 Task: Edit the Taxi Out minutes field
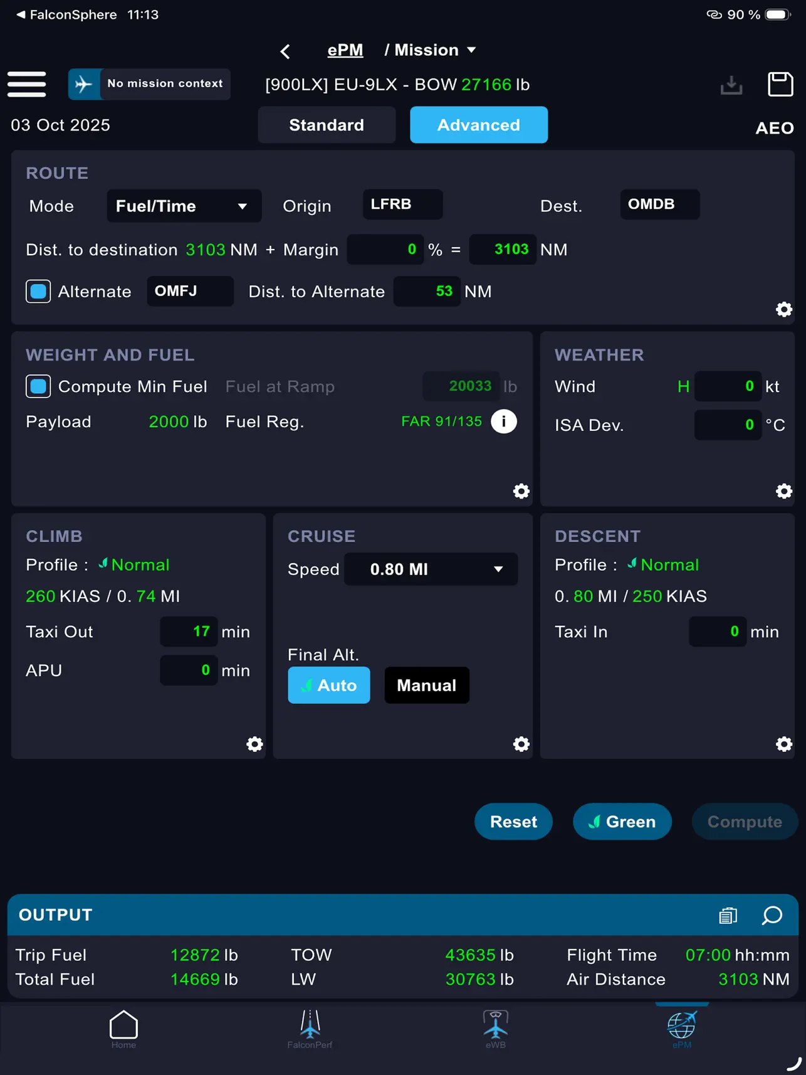coord(189,632)
